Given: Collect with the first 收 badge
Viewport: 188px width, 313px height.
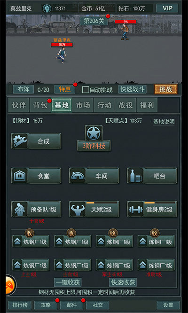Looking at the screenshot, I should tap(29, 233).
